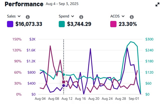This screenshot has height=107, width=164.
Task: Click the Sales total $16,073.33
Action: coord(28,24)
